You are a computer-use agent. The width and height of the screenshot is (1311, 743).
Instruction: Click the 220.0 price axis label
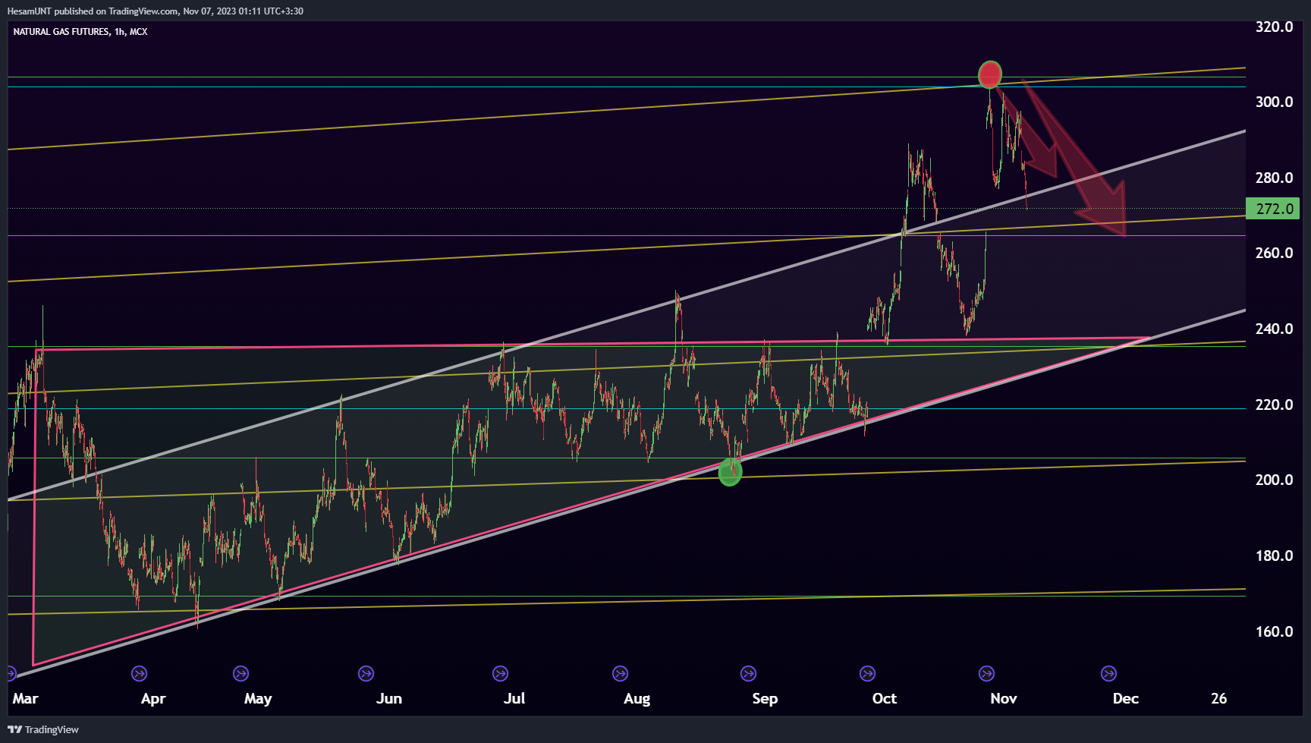point(1274,405)
